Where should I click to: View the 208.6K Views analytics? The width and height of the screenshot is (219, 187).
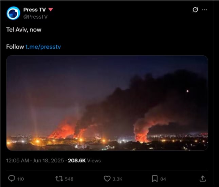click(84, 161)
